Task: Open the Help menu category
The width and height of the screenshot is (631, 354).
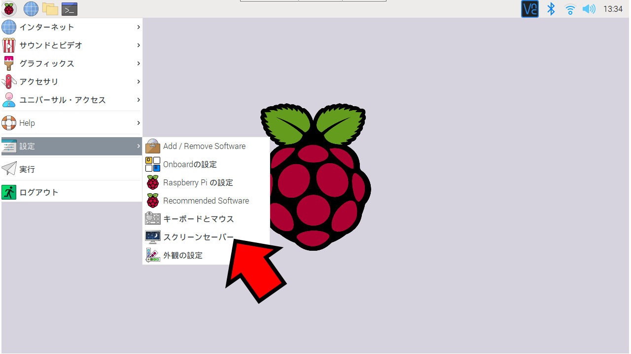Action: point(71,123)
